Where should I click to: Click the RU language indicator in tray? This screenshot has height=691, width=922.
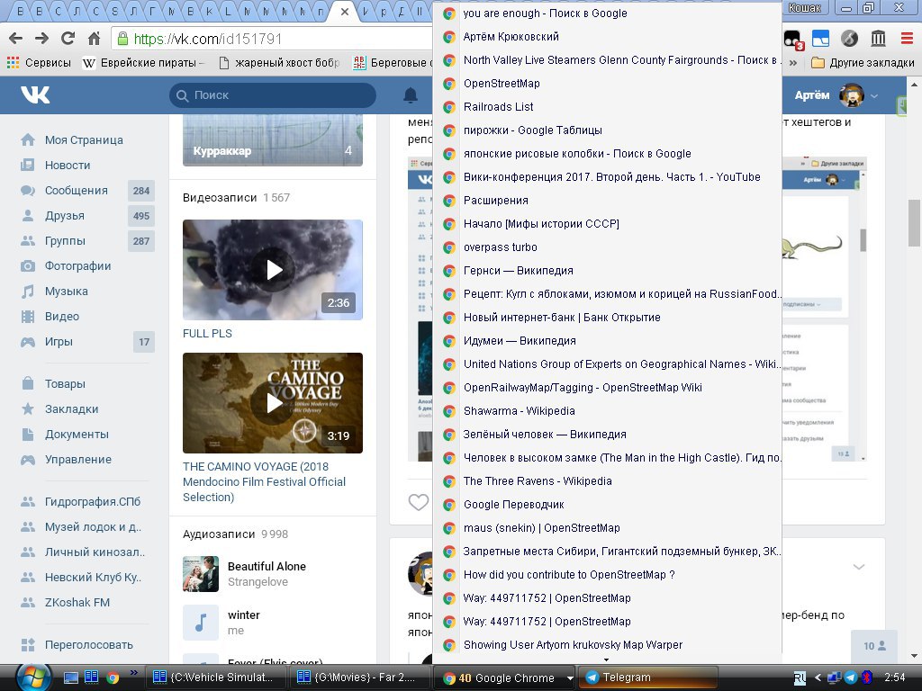click(x=800, y=678)
